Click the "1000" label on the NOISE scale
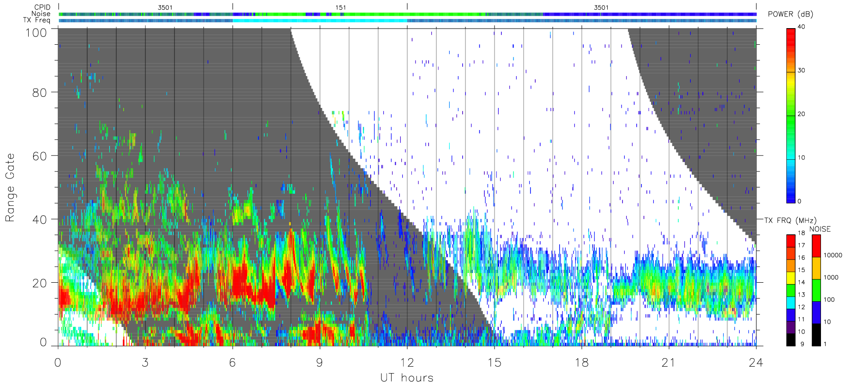Viewport: 851px width, 392px height. [831, 277]
